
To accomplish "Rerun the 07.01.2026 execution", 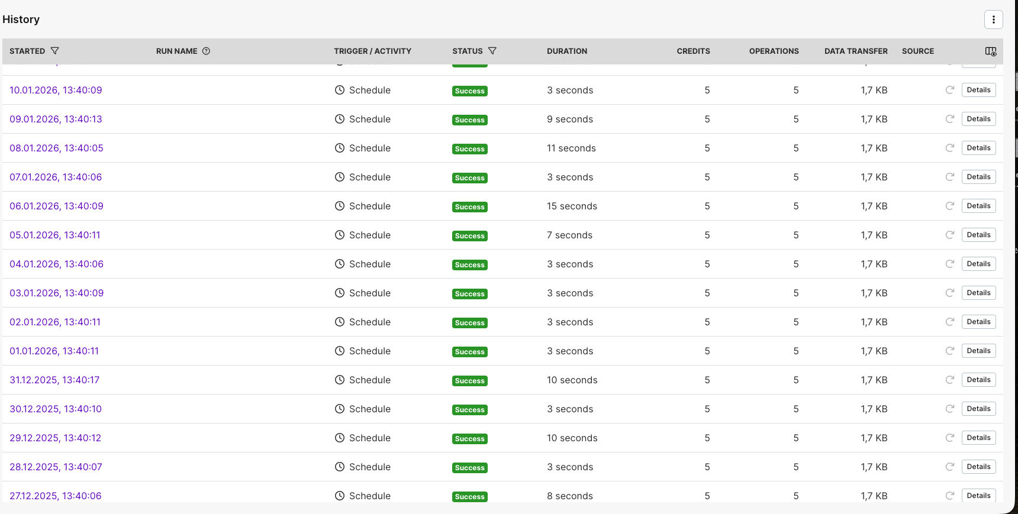I will coord(950,177).
